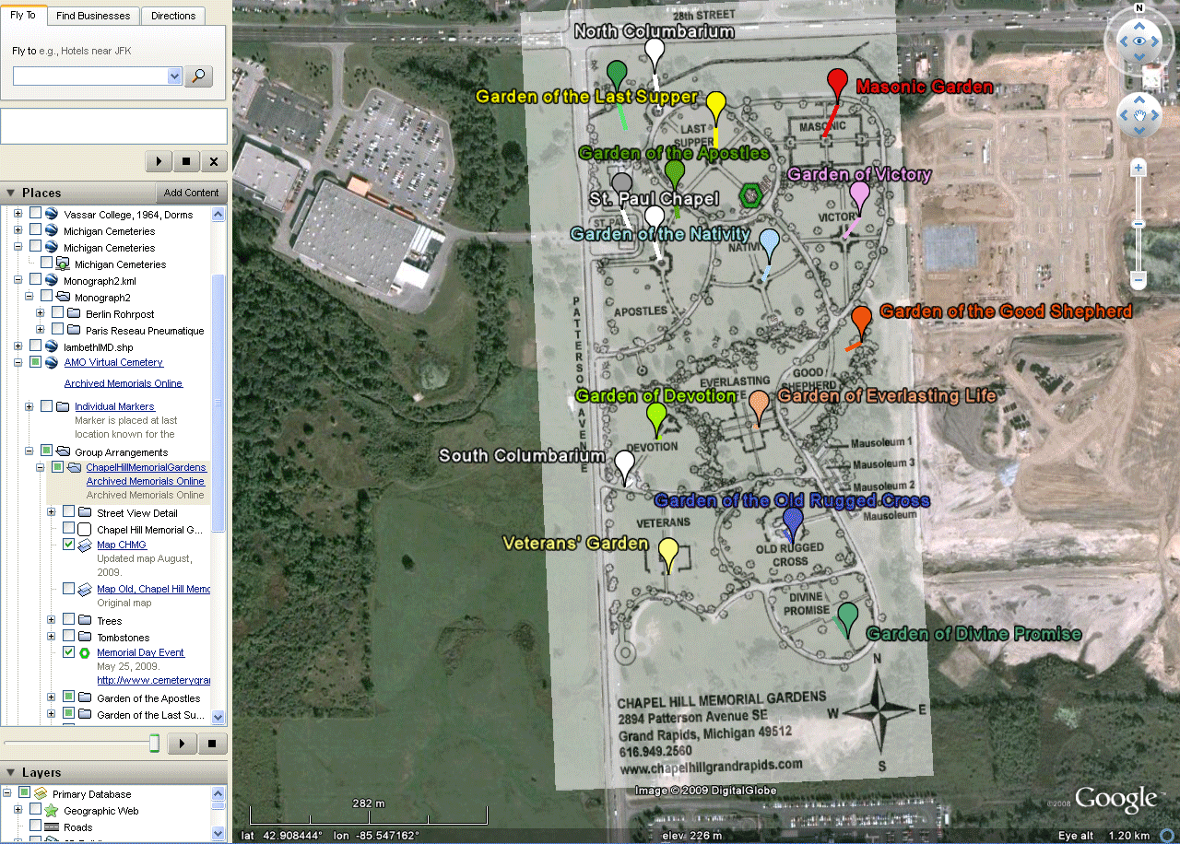Click the Garden of Divine Promise pin

pos(847,615)
